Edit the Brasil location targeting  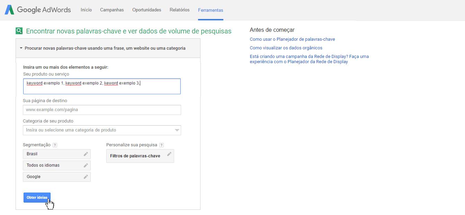[57, 154]
